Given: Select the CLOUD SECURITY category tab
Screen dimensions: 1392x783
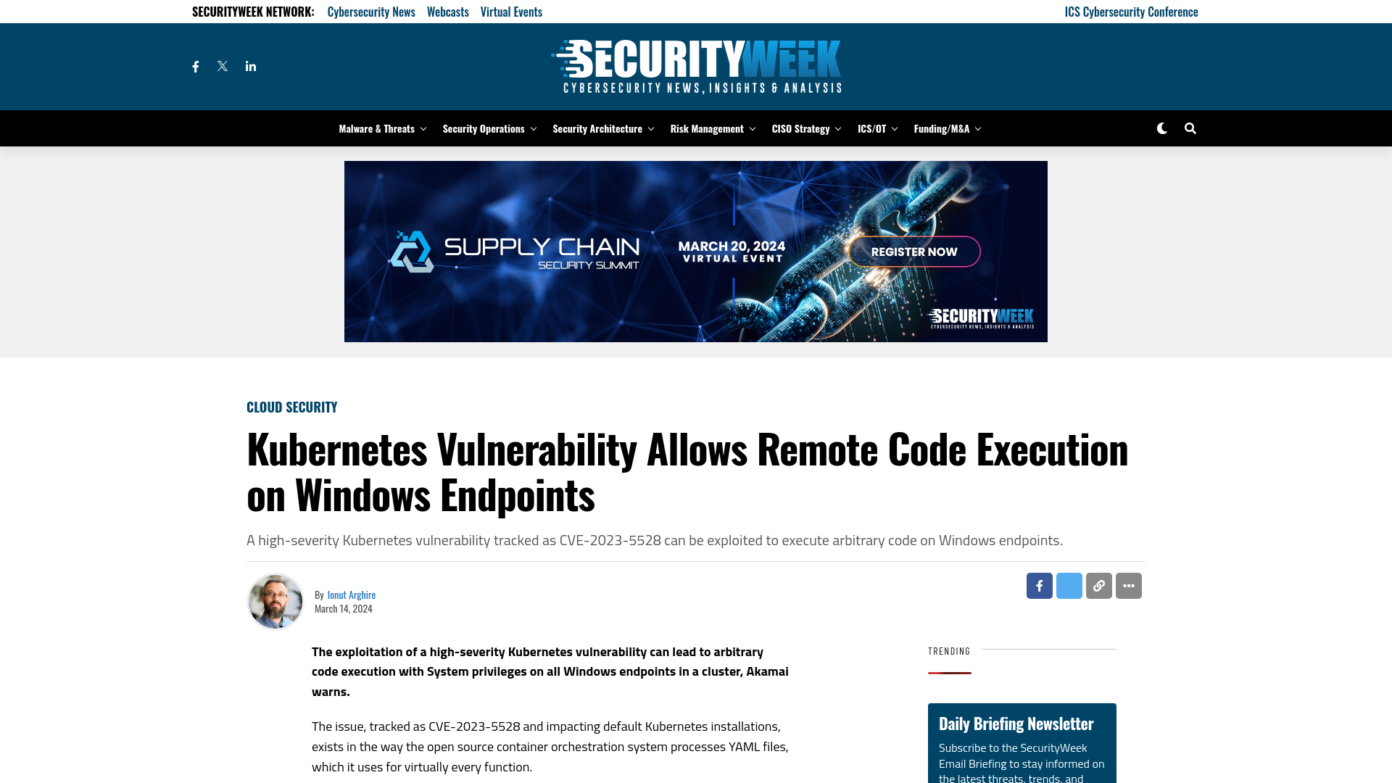Looking at the screenshot, I should 291,406.
